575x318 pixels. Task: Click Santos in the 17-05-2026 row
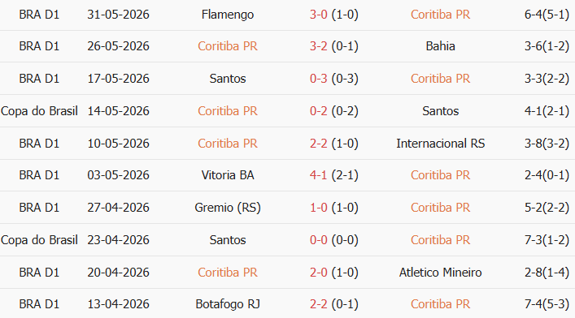point(228,79)
